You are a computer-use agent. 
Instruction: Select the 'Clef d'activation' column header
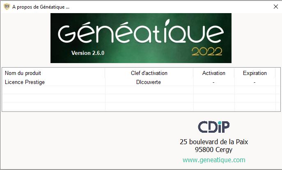149,73
